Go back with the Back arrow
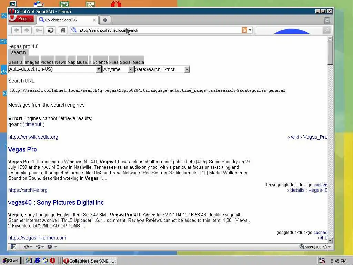Screen dimensions: 353x265 (16, 30)
